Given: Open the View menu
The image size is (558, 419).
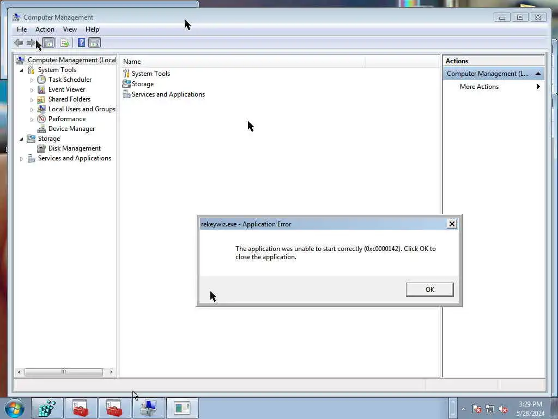Looking at the screenshot, I should point(70,29).
